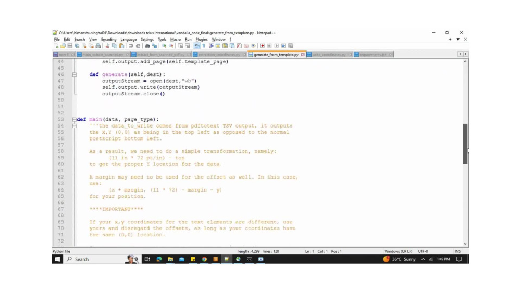
Task: Close the requirements.txt tab
Action: 391,55
